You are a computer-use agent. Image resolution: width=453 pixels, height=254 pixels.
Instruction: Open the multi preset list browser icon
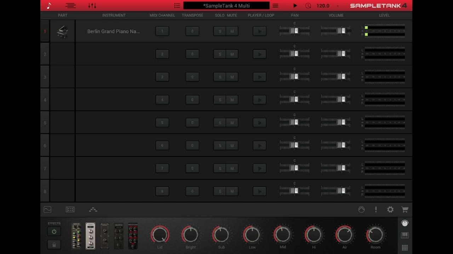pos(177,6)
